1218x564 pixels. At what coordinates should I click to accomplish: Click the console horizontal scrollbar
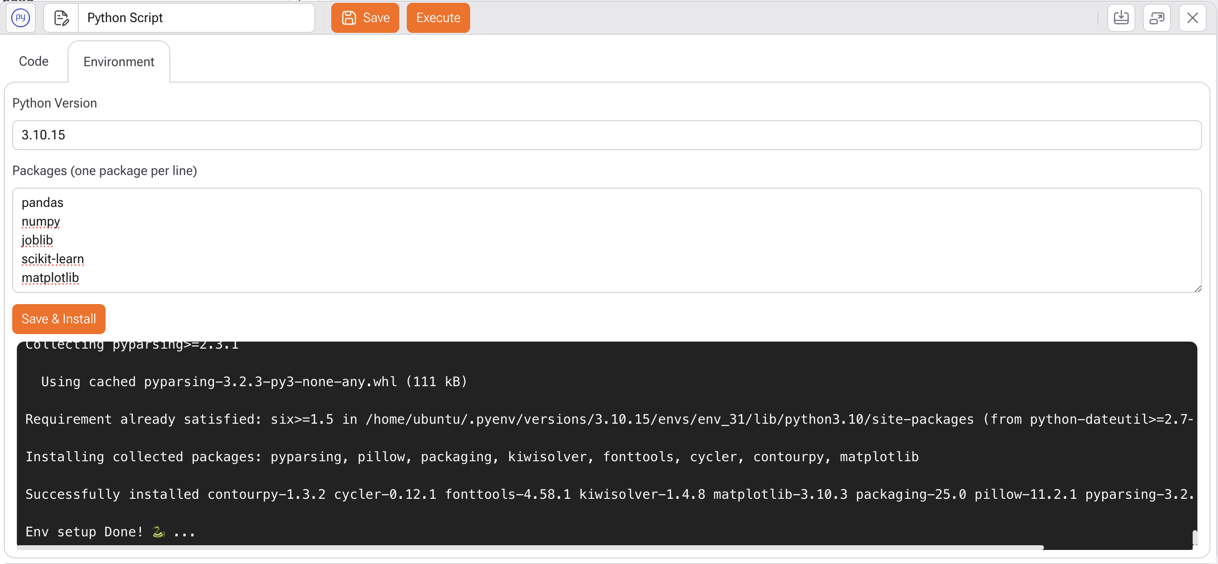point(530,548)
